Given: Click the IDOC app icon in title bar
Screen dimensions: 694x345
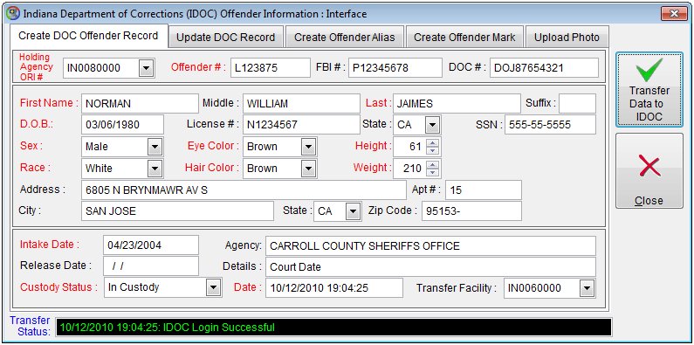Looking at the screenshot, I should coord(13,14).
